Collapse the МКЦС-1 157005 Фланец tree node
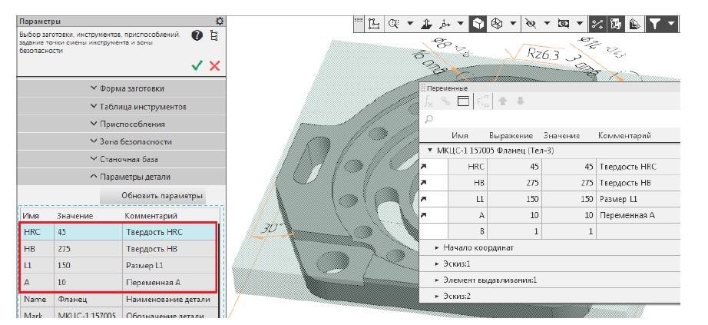708x325 pixels. click(x=430, y=151)
